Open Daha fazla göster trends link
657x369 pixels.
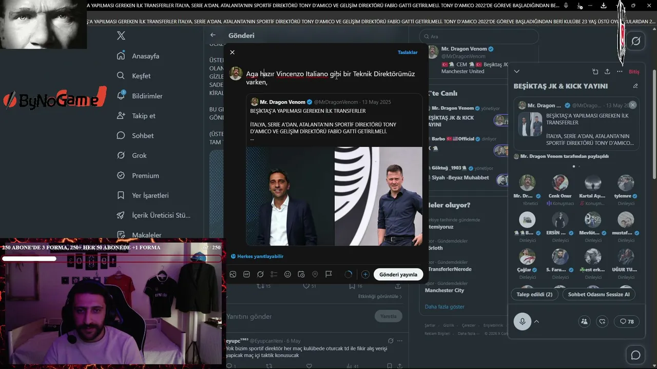[x=445, y=307]
